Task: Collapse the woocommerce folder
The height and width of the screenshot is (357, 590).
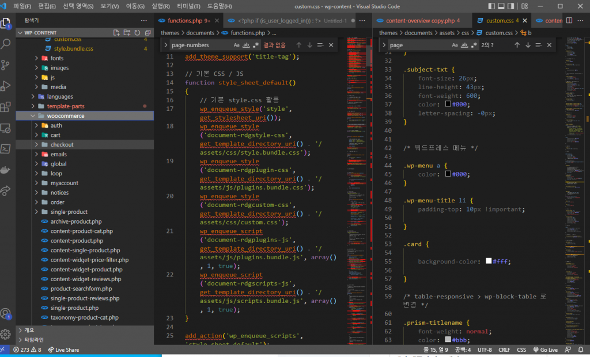Action: 33,116
